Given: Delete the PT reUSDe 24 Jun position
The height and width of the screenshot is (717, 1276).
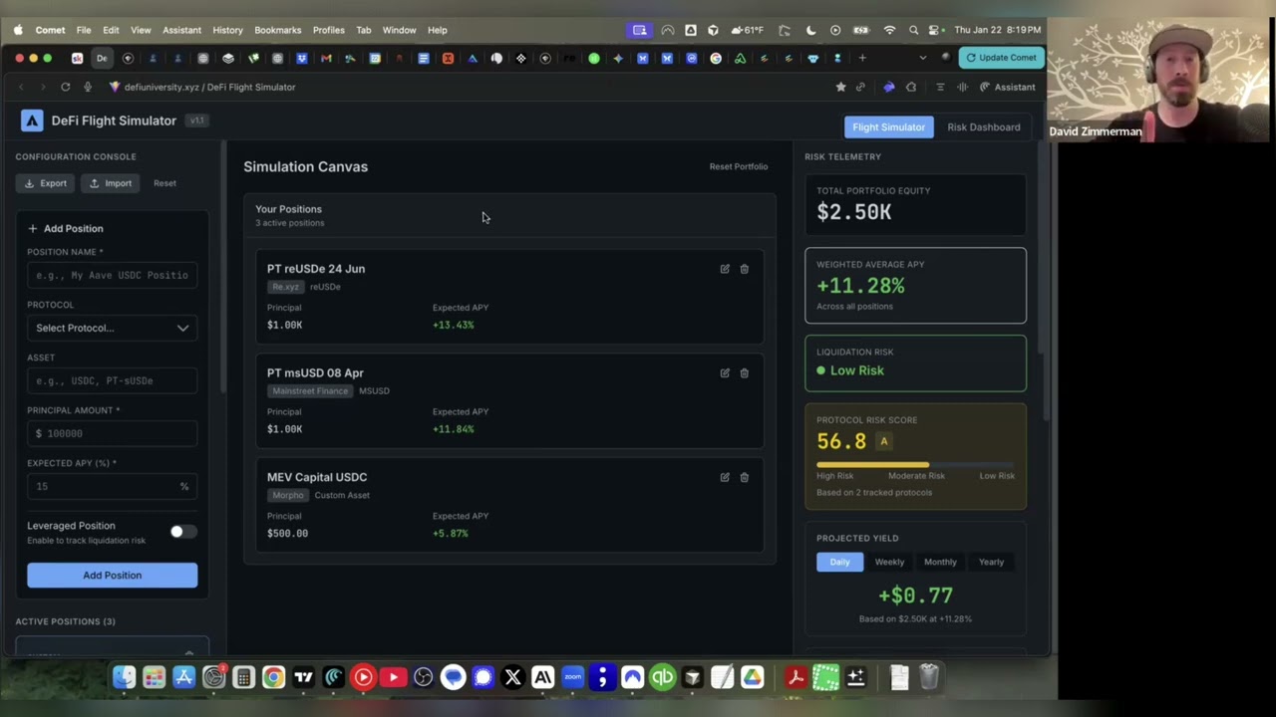Looking at the screenshot, I should point(744,269).
